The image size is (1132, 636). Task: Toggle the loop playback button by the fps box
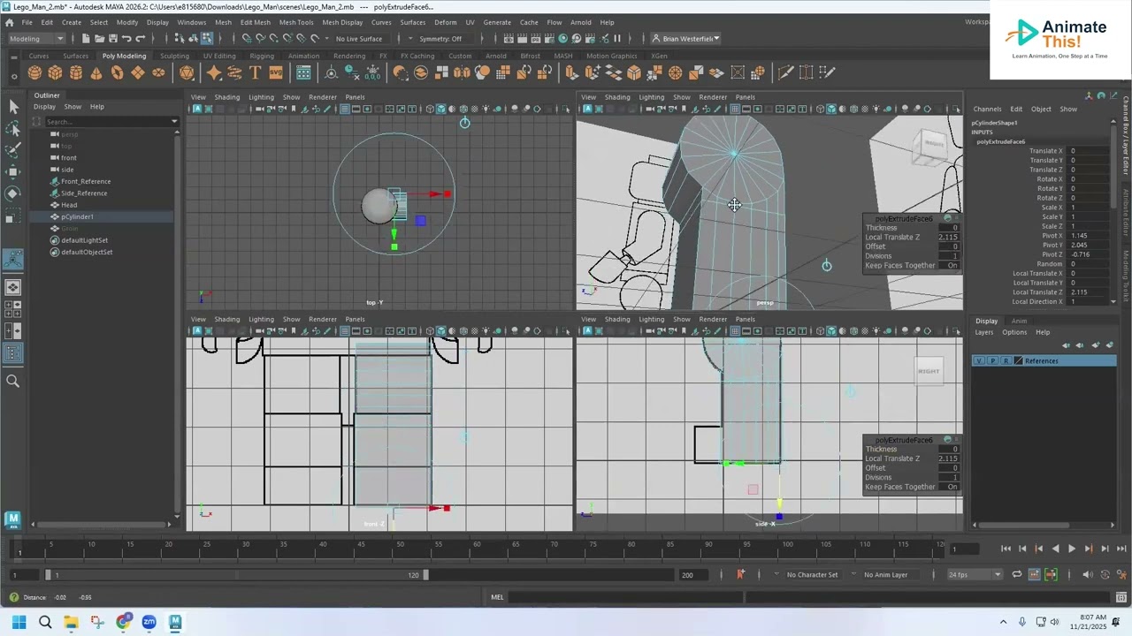pyautogui.click(x=1017, y=574)
